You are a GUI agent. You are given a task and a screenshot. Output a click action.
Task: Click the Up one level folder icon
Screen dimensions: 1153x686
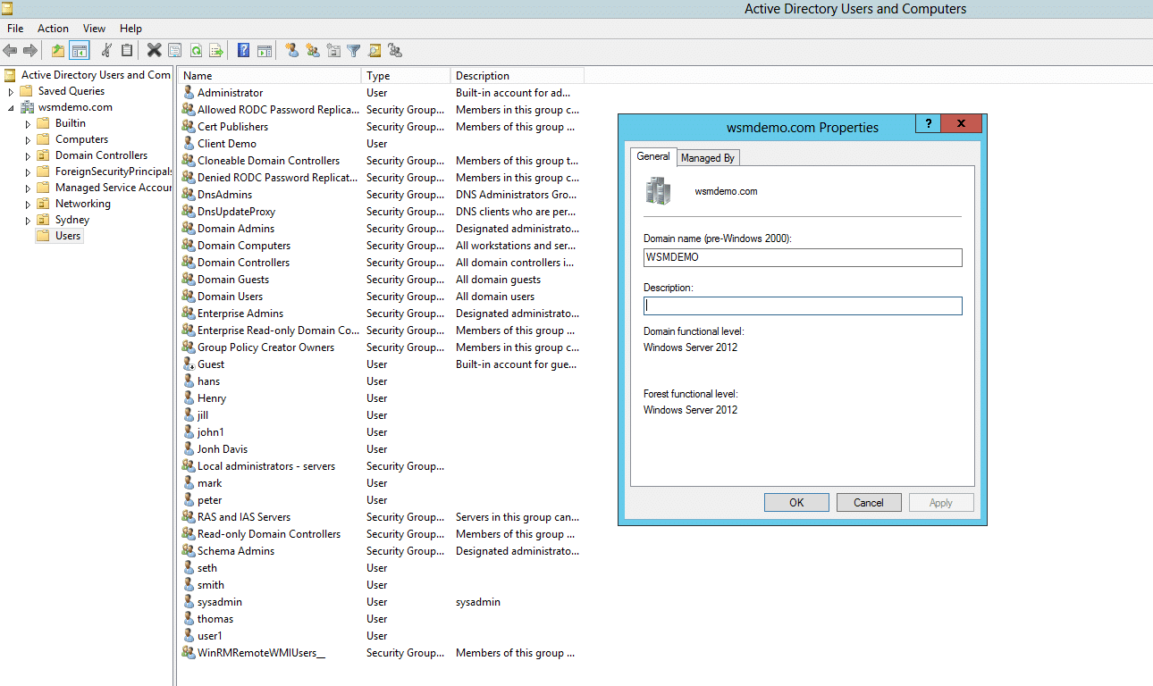point(58,51)
